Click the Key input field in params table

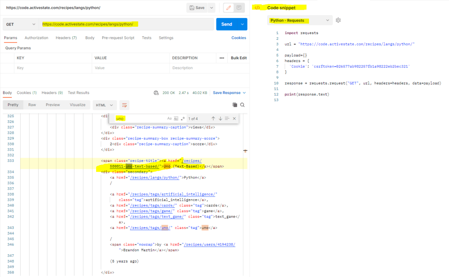[x=53, y=68]
